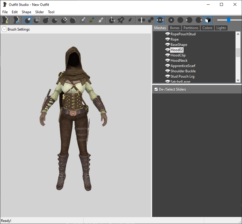Image resolution: width=242 pixels, height=224 pixels.
Task: Open the File menu
Action: [x=5, y=12]
